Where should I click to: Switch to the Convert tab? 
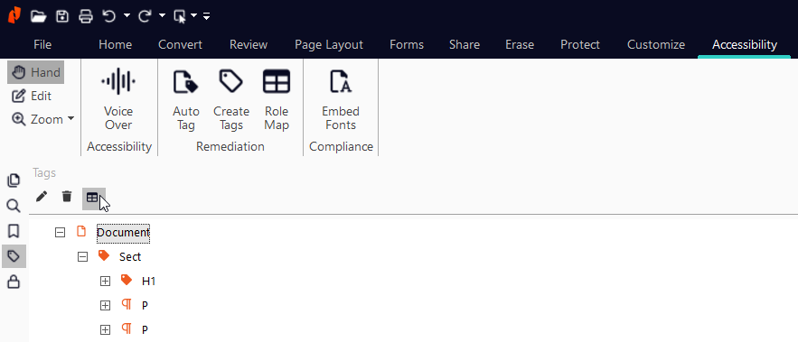[180, 45]
